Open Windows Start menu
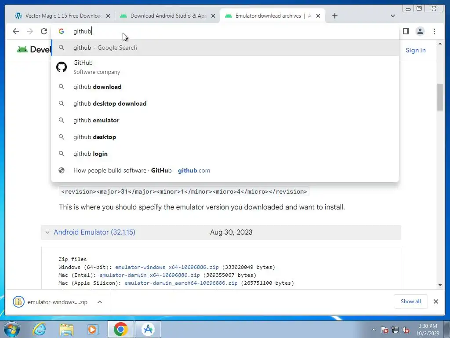Image resolution: width=450 pixels, height=338 pixels. pyautogui.click(x=11, y=329)
